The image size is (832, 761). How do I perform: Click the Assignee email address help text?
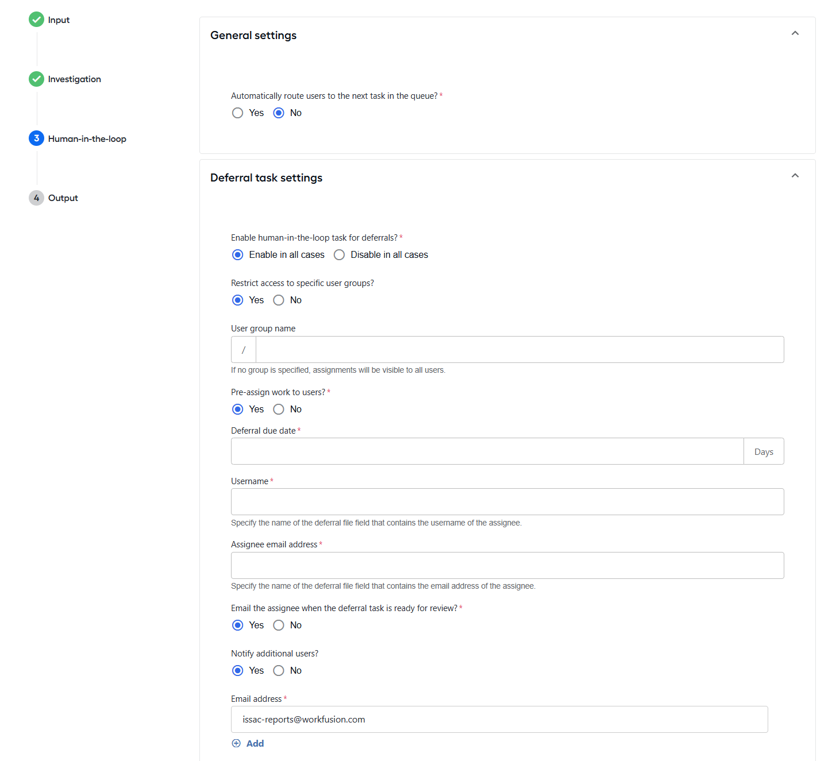[x=383, y=586]
